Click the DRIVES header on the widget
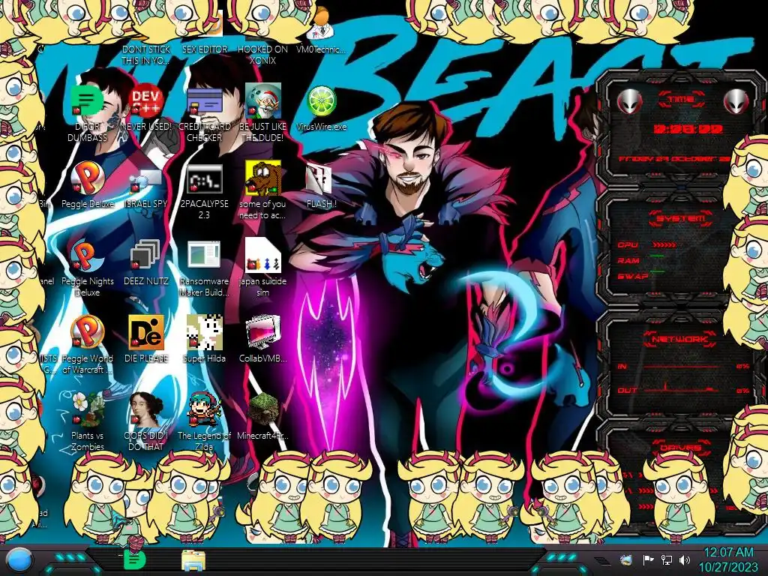768x576 pixels. point(680,448)
